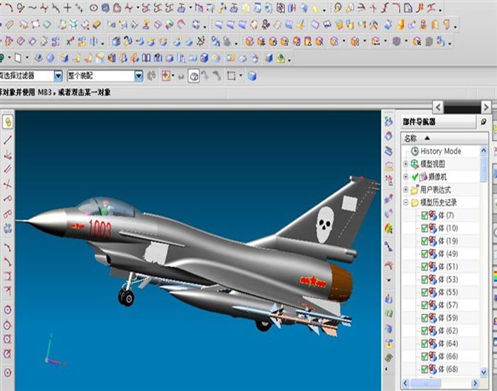The width and height of the screenshot is (497, 391).
Task: Sort by the 名称 column header
Action: (411, 138)
